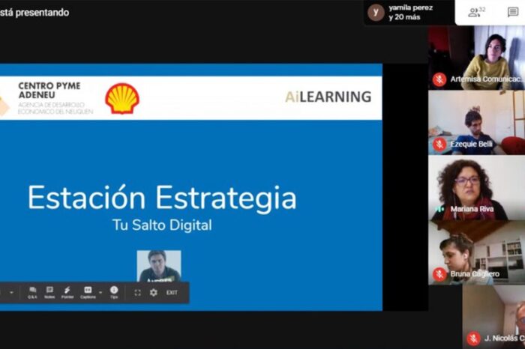Open speaker Notes in presenter toolbar
Screen dimensions: 525x349
click(x=49, y=292)
